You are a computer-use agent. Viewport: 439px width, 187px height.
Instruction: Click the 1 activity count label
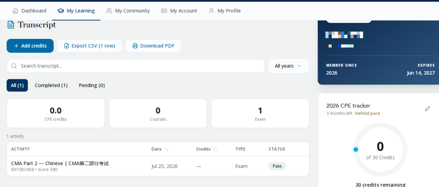tap(15, 136)
